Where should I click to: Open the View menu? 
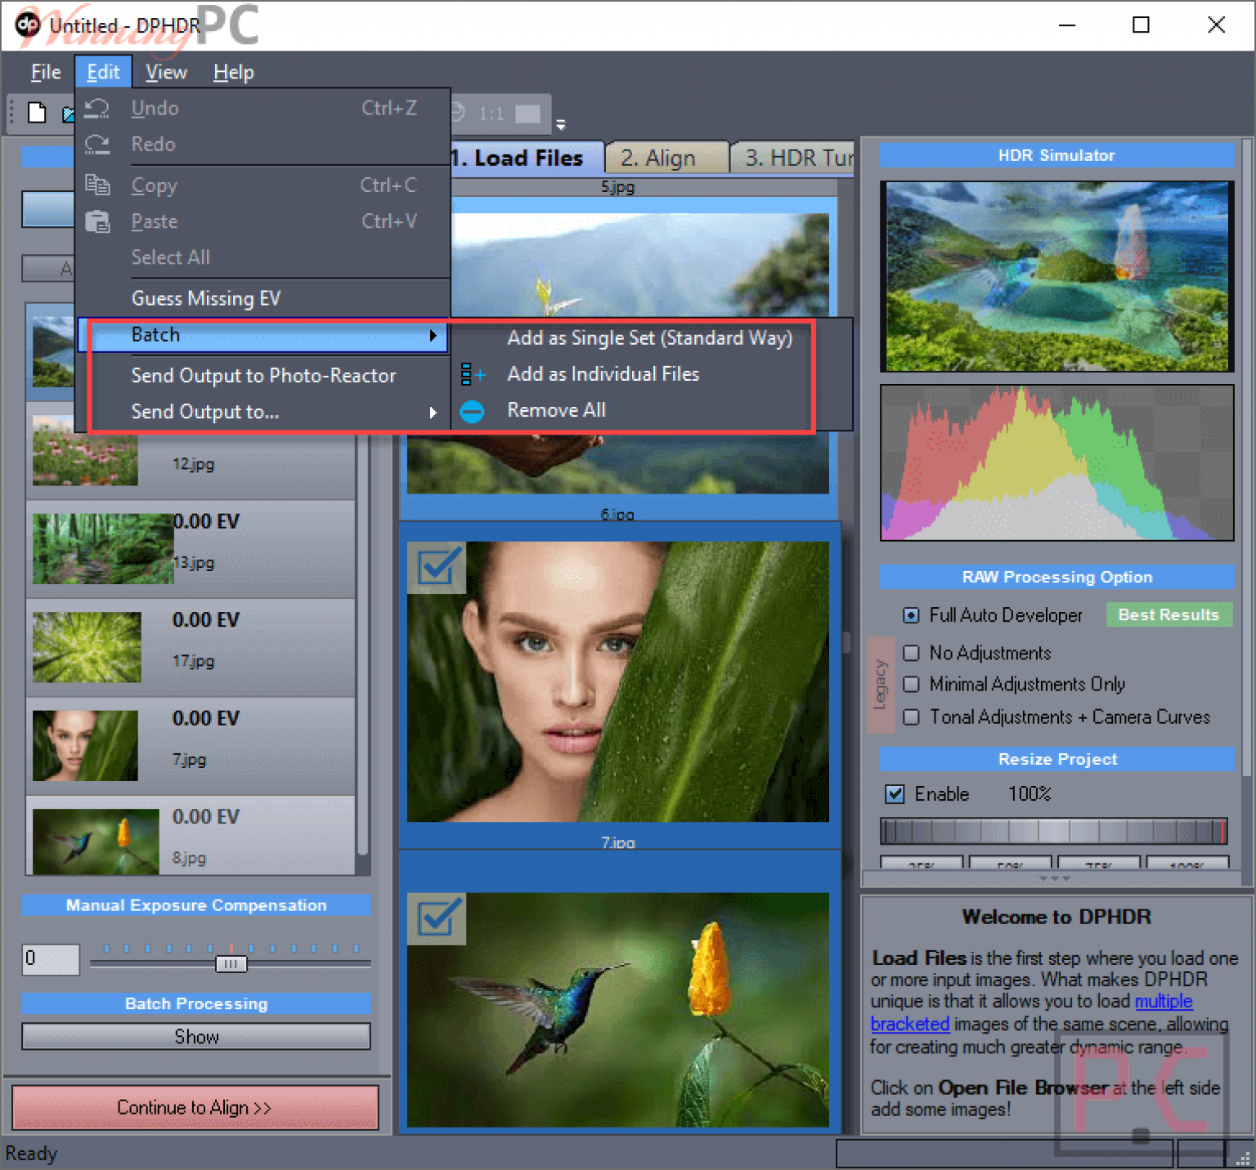pos(166,72)
